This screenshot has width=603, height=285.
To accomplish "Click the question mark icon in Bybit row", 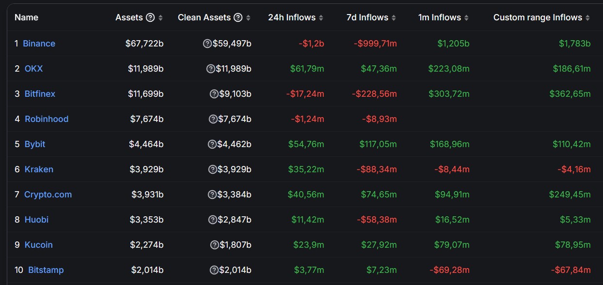I will coord(212,144).
